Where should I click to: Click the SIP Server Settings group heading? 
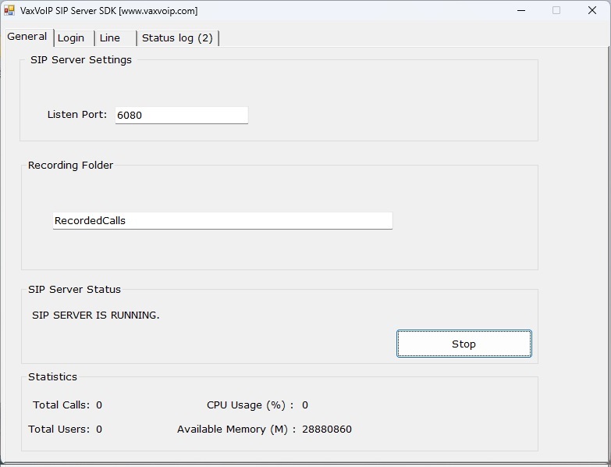click(x=81, y=60)
